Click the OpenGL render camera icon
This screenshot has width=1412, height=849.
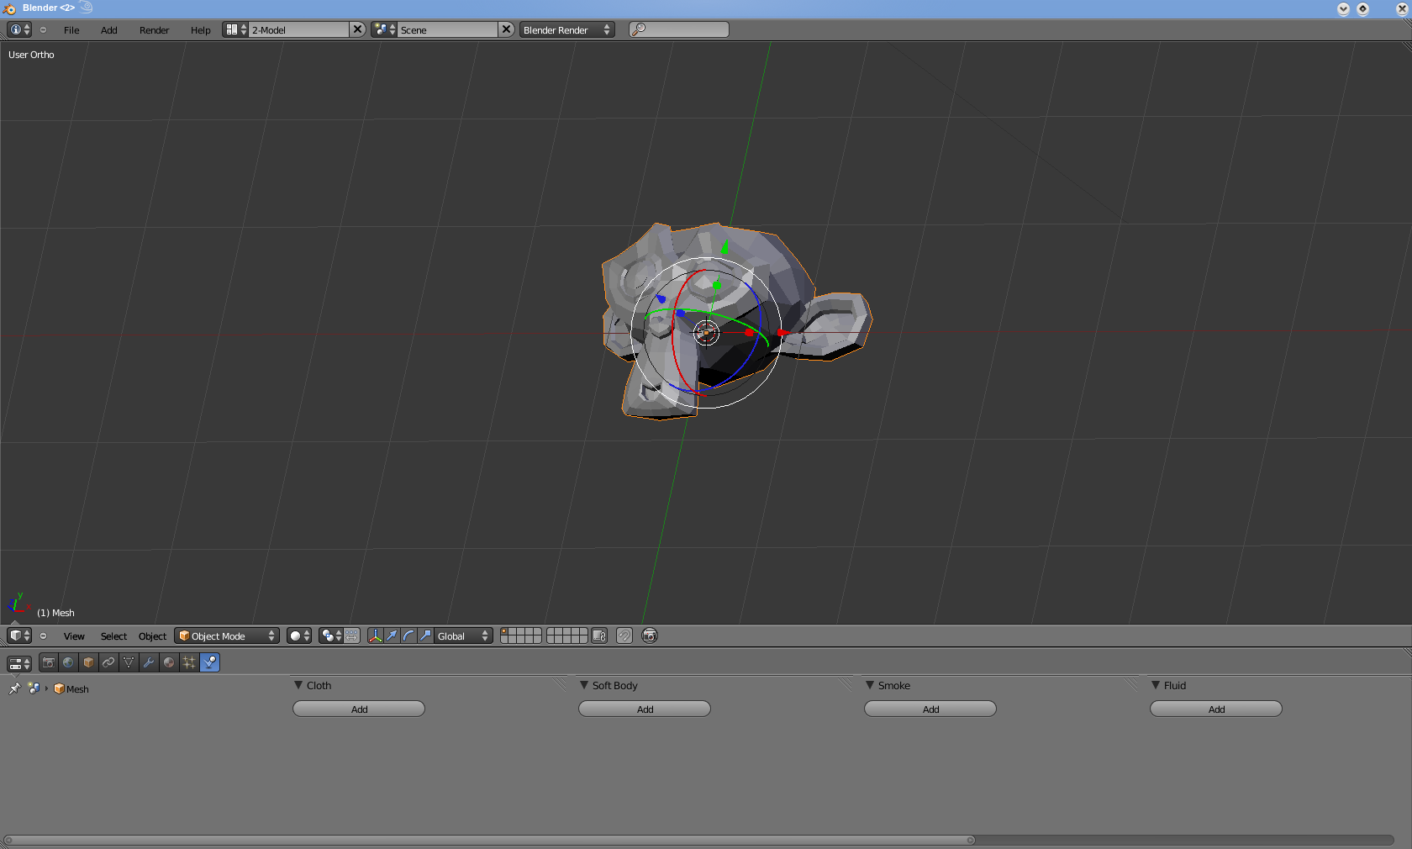point(650,636)
